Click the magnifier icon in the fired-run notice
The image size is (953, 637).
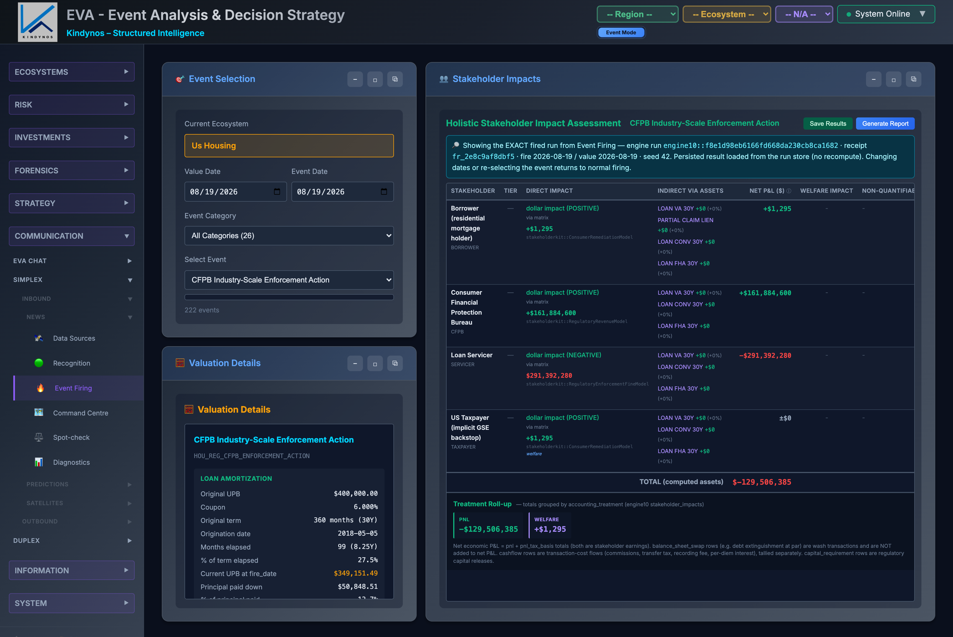456,145
